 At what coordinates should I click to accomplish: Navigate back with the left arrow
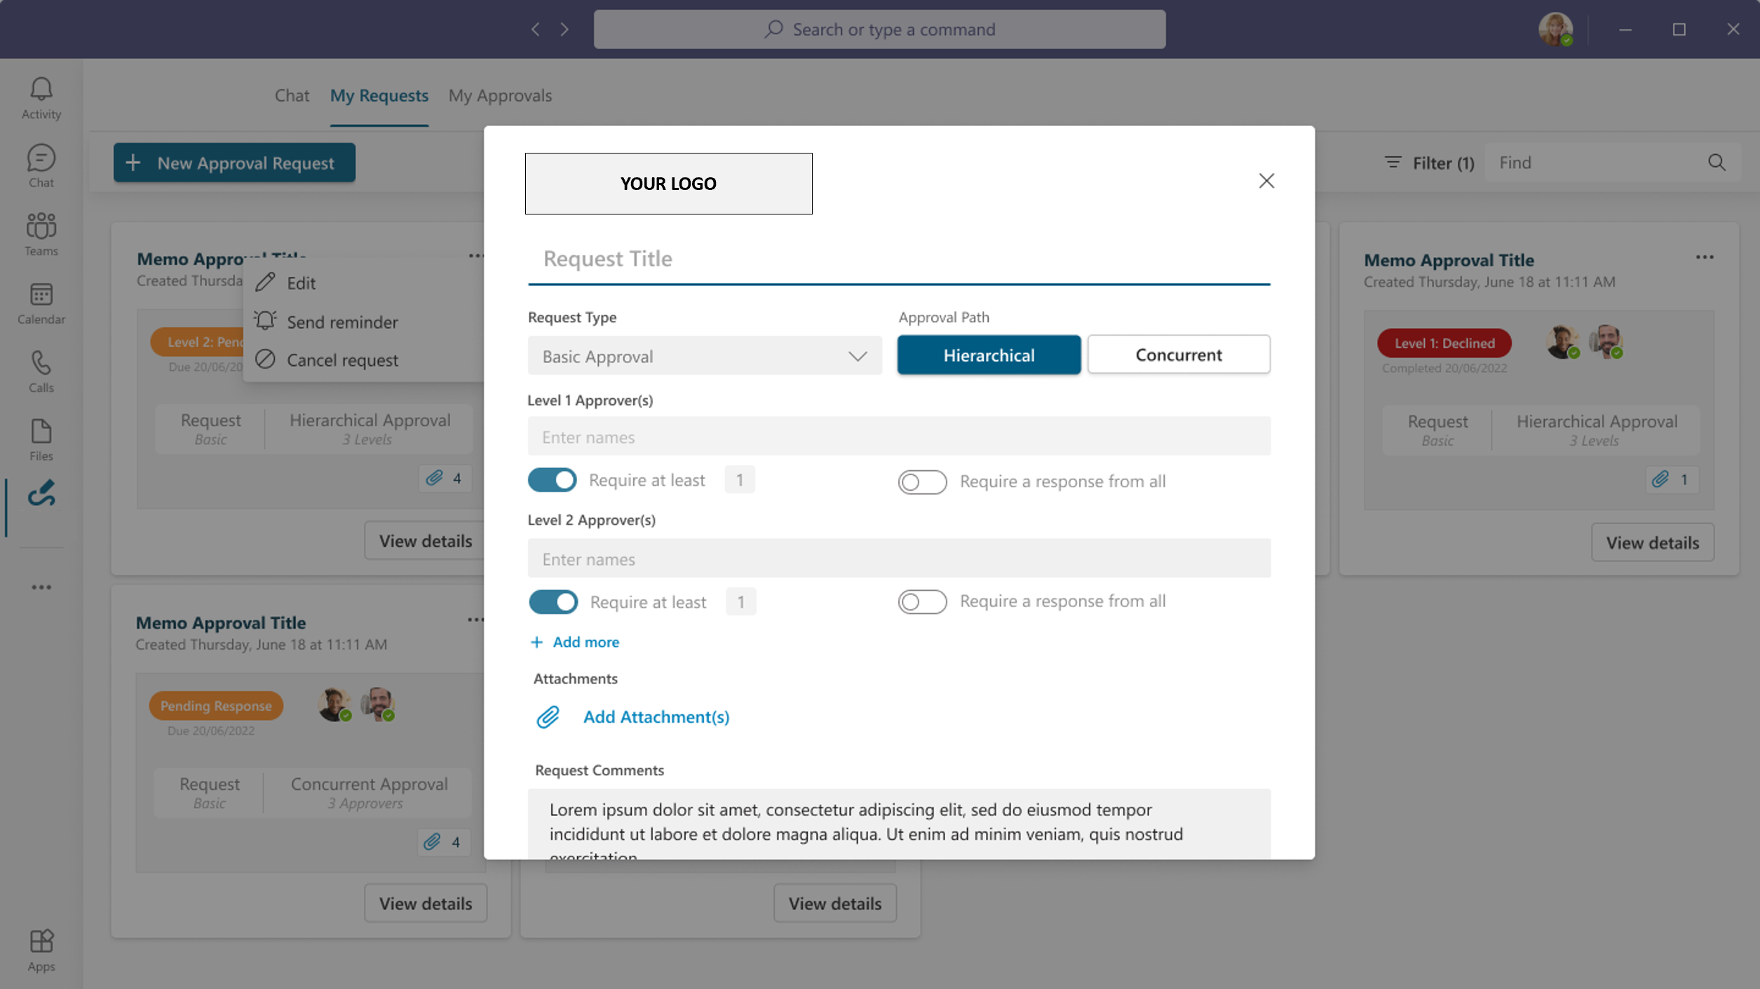coord(536,29)
